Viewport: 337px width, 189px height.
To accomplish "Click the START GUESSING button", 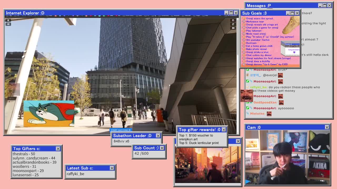I will [x=121, y=130].
